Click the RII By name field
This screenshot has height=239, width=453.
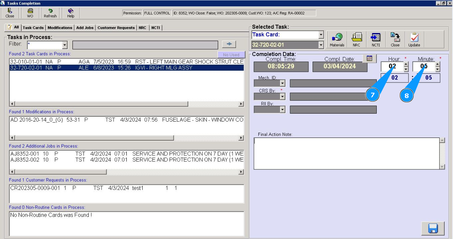[x=333, y=109]
